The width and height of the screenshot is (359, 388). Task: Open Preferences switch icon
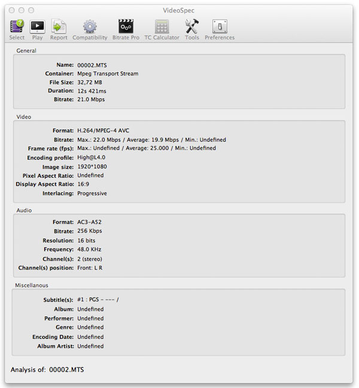pos(220,26)
